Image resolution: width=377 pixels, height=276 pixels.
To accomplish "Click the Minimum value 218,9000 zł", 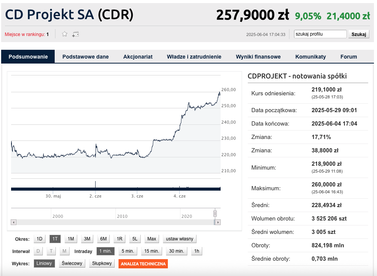I will [327, 164].
